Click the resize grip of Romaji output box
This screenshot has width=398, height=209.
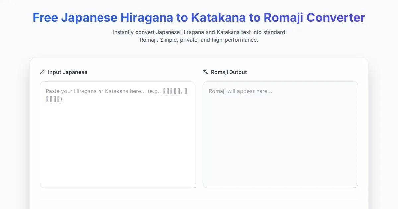tap(356, 186)
